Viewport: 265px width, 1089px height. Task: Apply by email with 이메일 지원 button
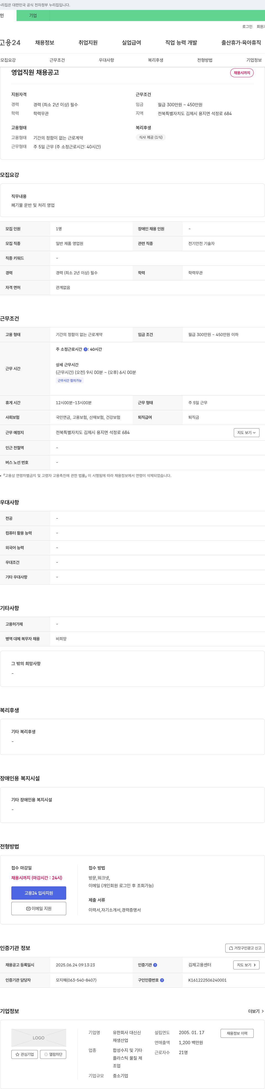point(39,909)
